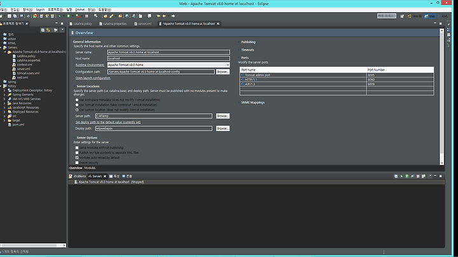Image resolution: width=458 pixels, height=257 pixels.
Task: Select Apache Tomcat v8.0 server row in Servers view
Action: pyautogui.click(x=256, y=182)
